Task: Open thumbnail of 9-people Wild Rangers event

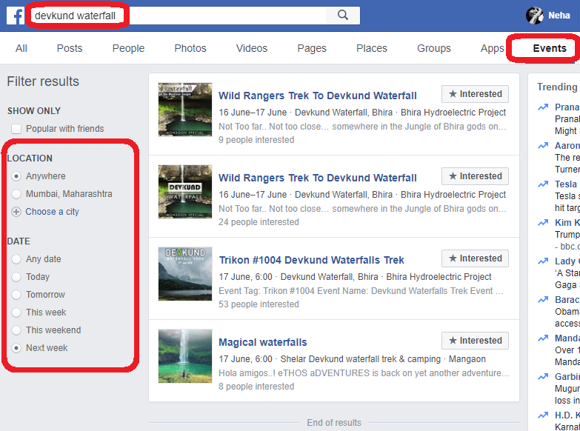Action: coord(185,110)
